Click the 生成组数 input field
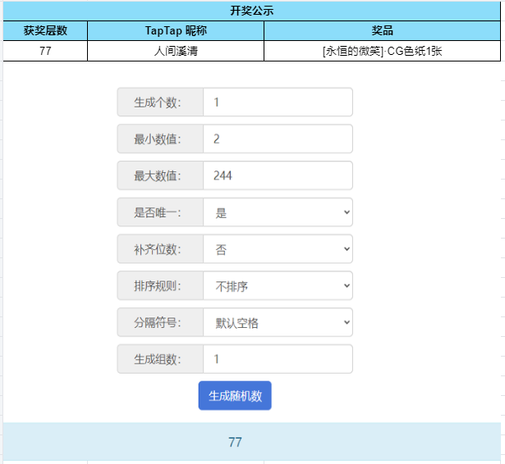The width and height of the screenshot is (505, 464). tap(278, 359)
